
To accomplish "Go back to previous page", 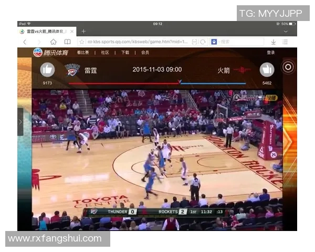I will [x=25, y=42].
